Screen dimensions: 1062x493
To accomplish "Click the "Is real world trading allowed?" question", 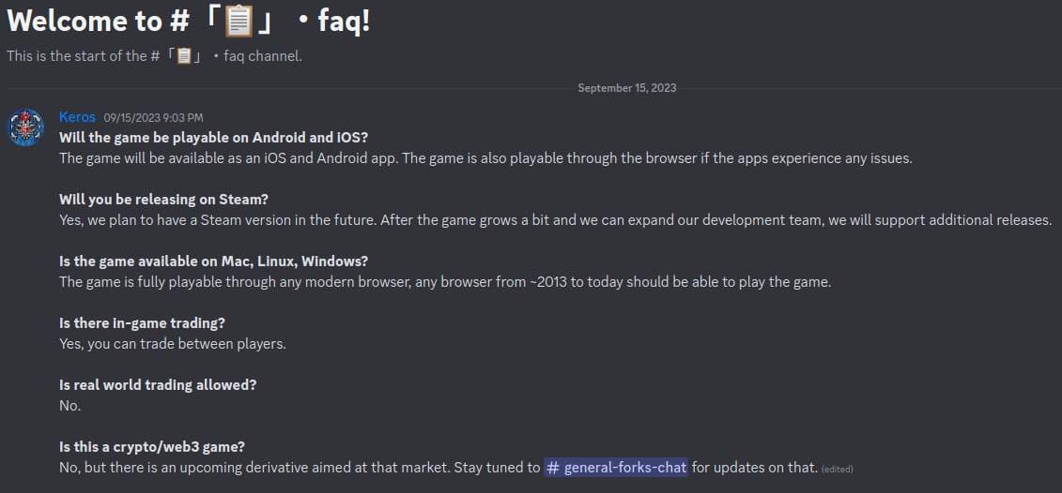I will click(x=158, y=384).
